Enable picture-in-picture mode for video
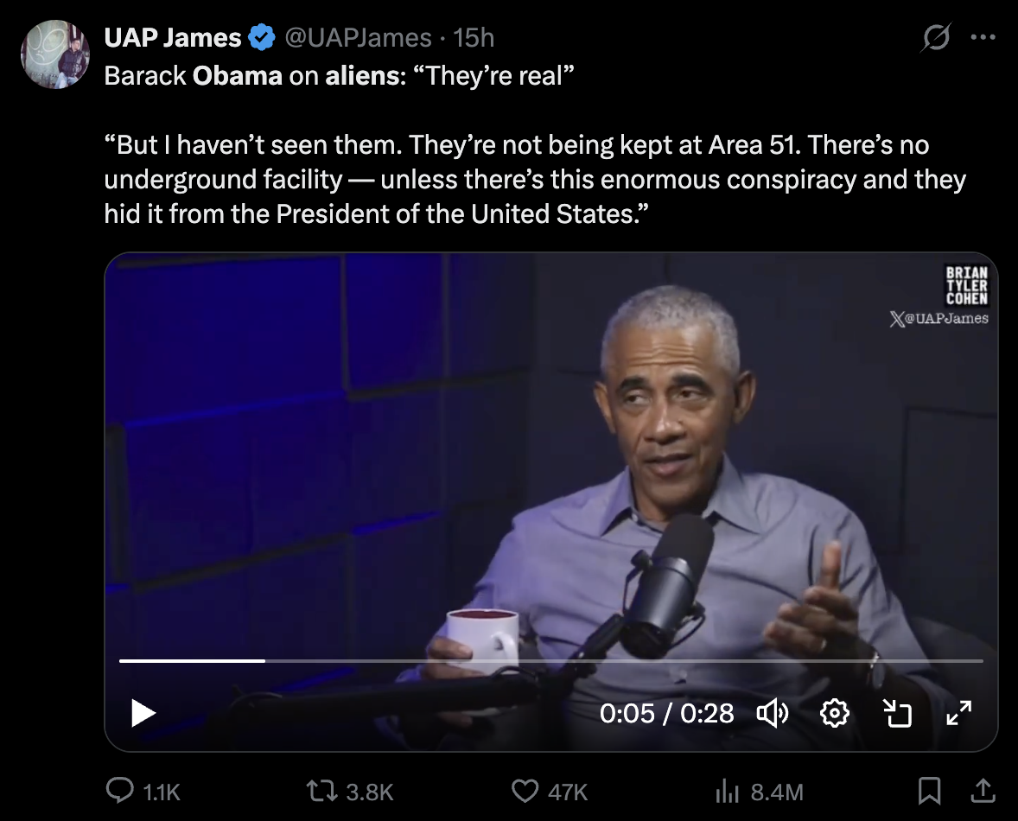The width and height of the screenshot is (1018, 821). tap(897, 713)
